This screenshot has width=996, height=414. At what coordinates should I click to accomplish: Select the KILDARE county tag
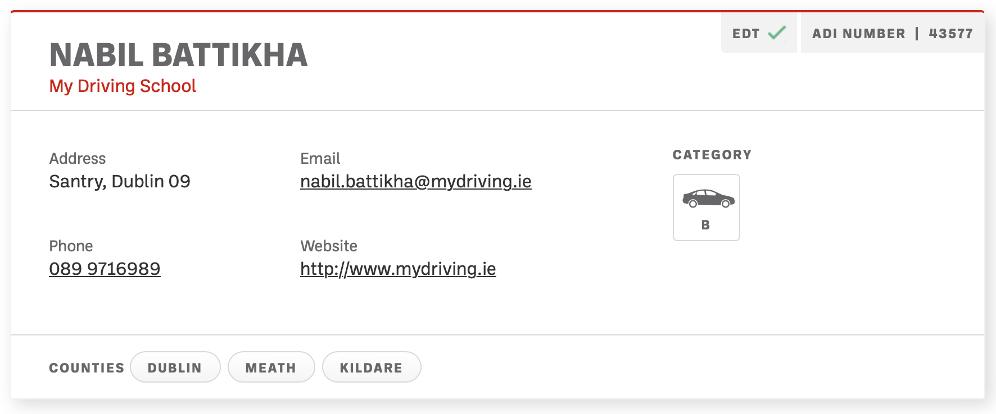tap(372, 367)
